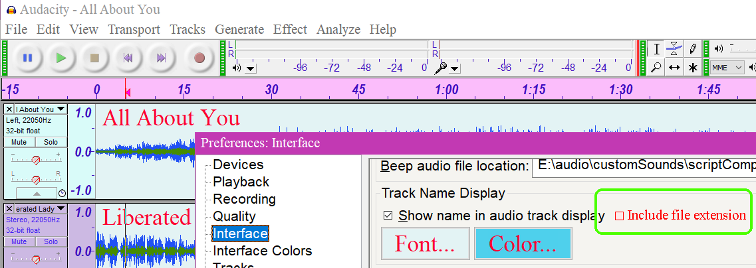Open the View menu
This screenshot has height=268, width=756.
(83, 29)
